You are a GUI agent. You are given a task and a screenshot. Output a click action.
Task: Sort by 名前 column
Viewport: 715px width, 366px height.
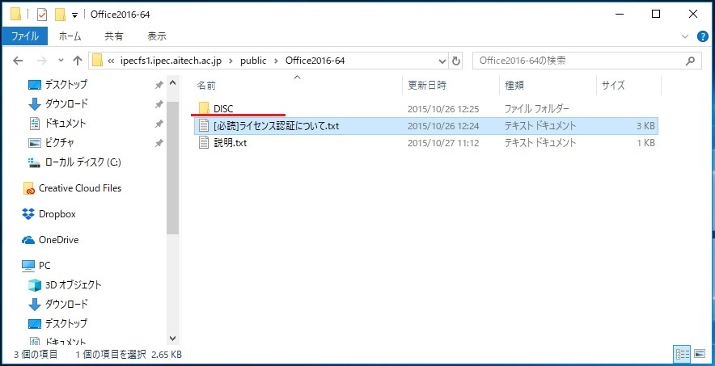(x=206, y=85)
